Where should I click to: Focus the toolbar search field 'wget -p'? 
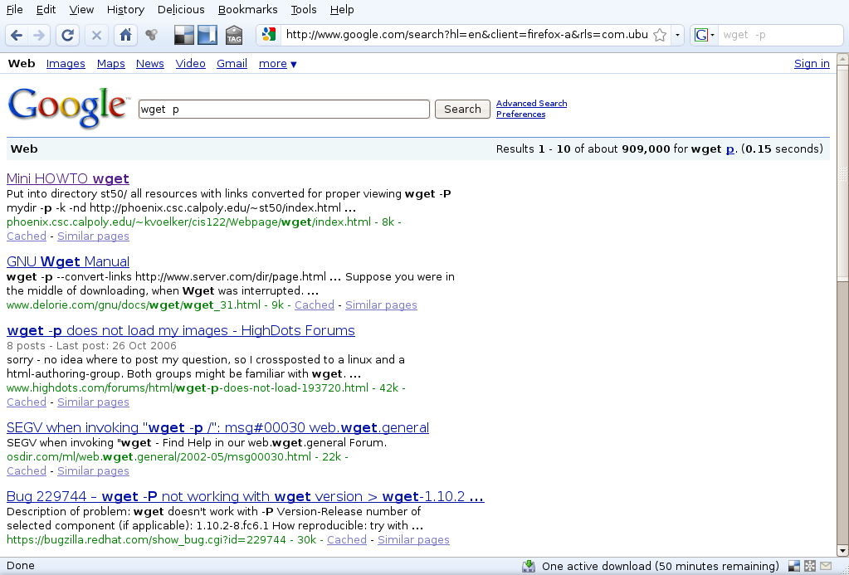coord(780,35)
